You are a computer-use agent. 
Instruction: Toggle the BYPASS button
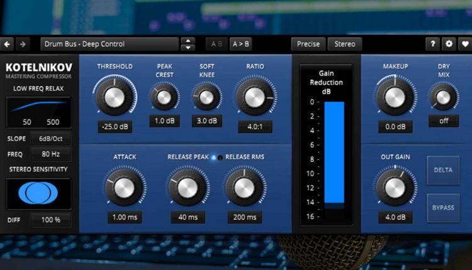click(443, 208)
